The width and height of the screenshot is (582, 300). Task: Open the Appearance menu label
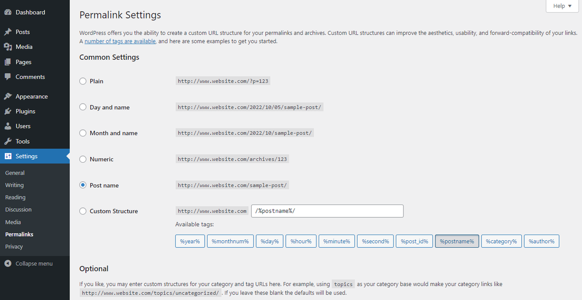coord(32,97)
